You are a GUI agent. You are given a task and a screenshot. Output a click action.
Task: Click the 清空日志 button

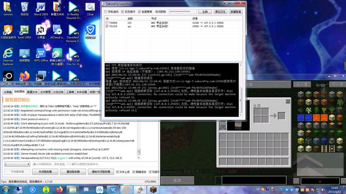[220, 12]
